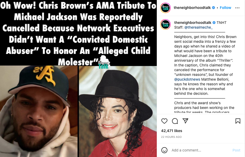245x157 pixels.
Task: View list of 42,471 likes
Action: pos(171,131)
